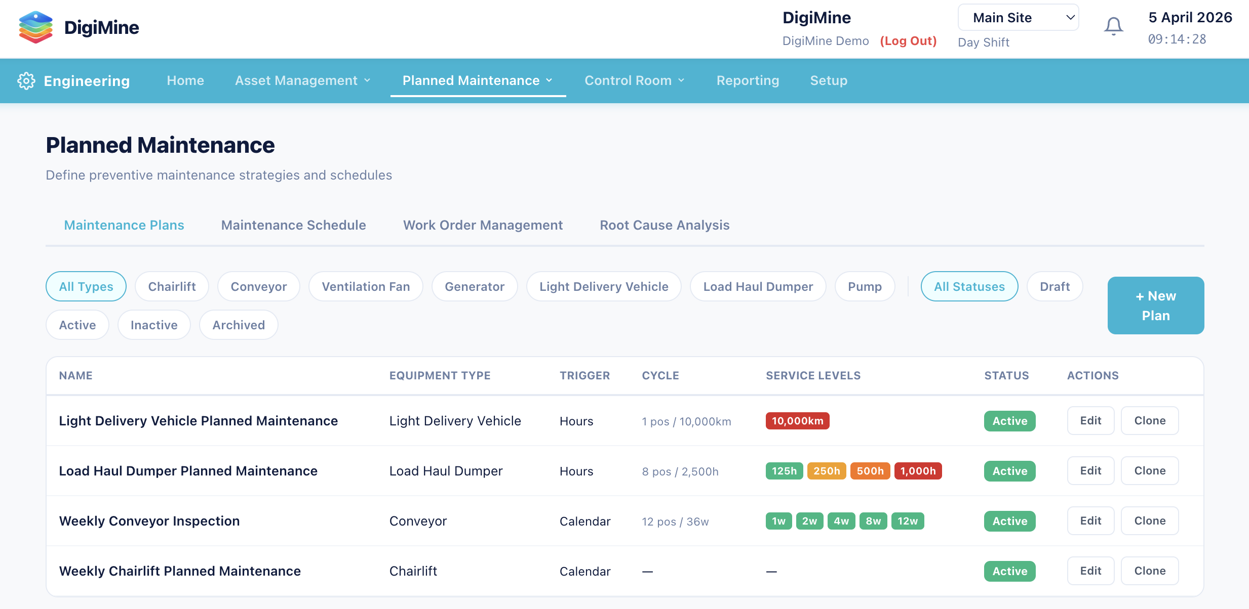Click the + New Plan button
Image resolution: width=1249 pixels, height=609 pixels.
[1155, 306]
